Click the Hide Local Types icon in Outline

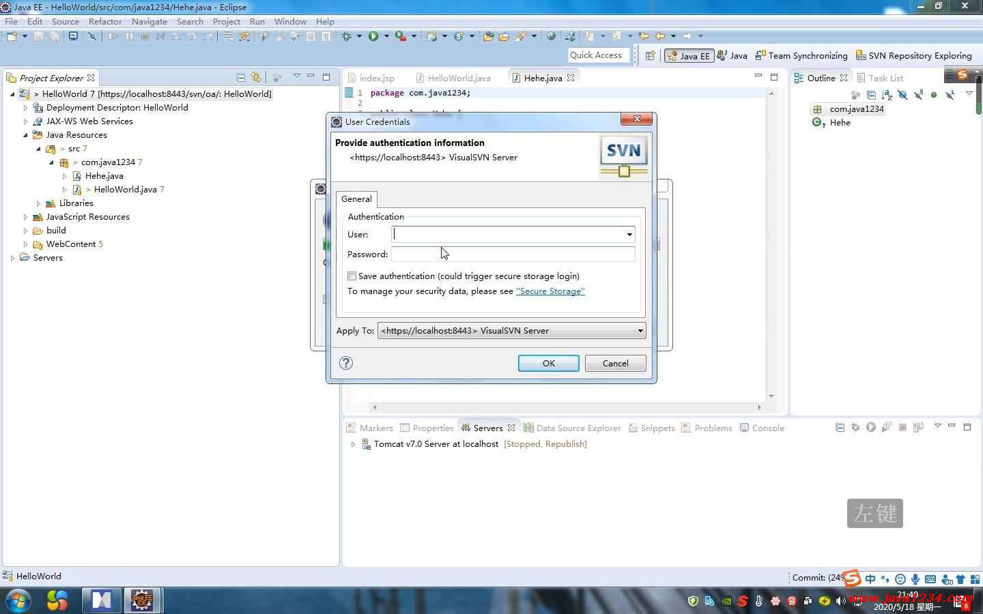(x=950, y=95)
